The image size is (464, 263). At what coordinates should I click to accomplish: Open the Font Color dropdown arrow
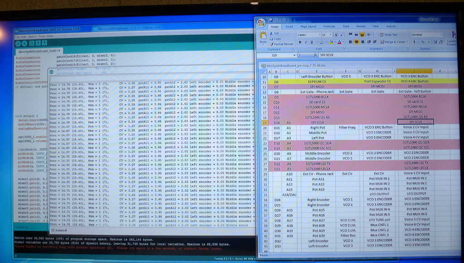click(x=343, y=42)
